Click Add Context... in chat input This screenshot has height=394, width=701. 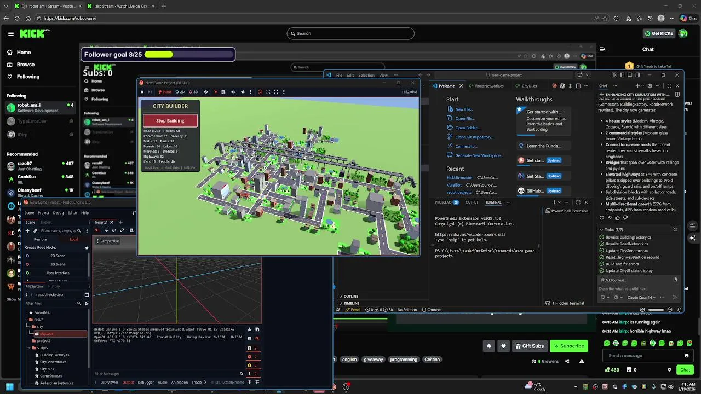click(614, 280)
